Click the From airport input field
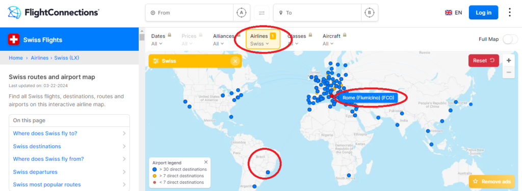The height and width of the screenshot is (191, 522). (x=189, y=13)
